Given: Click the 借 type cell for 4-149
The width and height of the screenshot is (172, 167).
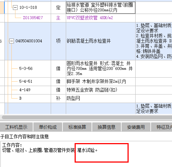Looking at the screenshot, I should coord(58,90).
